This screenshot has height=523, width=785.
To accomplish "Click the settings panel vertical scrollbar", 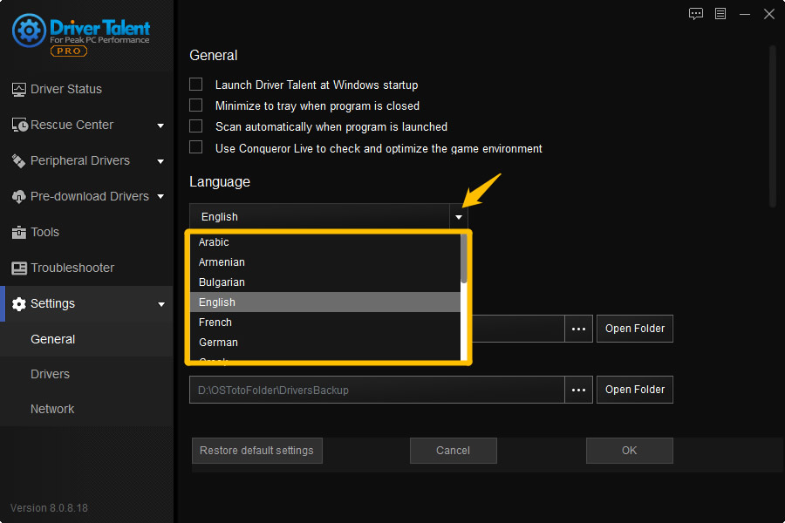I will 773,126.
